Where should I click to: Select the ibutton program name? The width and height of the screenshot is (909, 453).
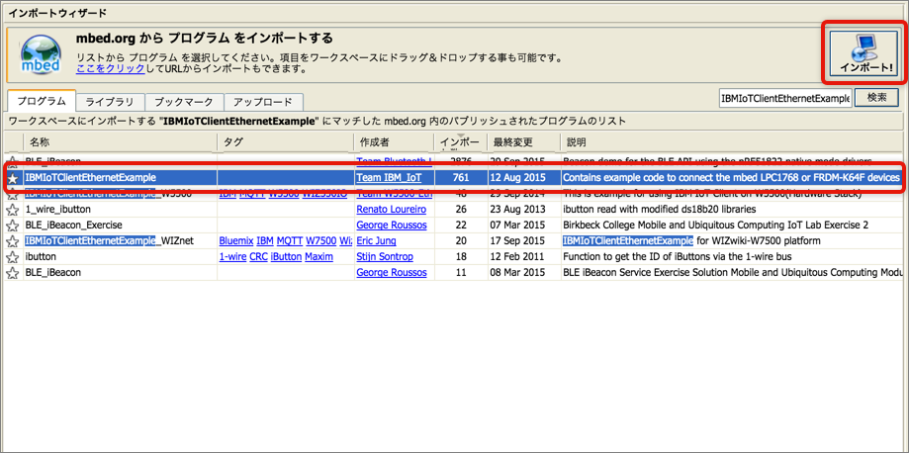coord(41,256)
